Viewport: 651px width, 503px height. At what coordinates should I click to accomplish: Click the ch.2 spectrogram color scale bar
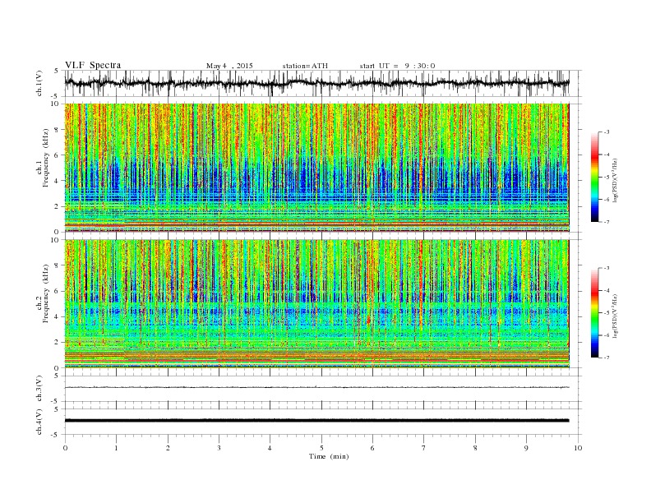click(x=594, y=312)
